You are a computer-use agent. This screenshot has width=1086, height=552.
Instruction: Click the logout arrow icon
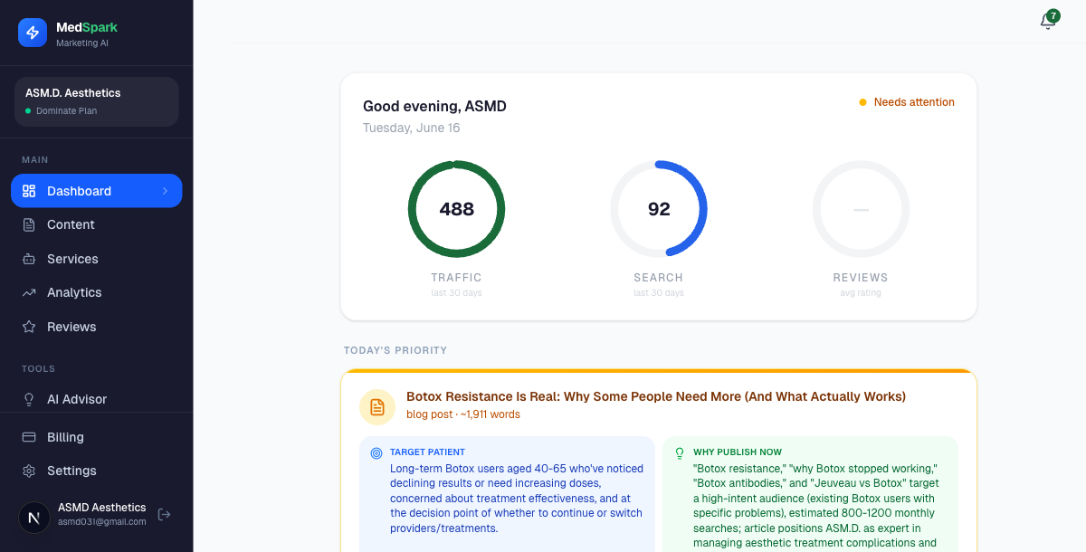click(x=165, y=514)
